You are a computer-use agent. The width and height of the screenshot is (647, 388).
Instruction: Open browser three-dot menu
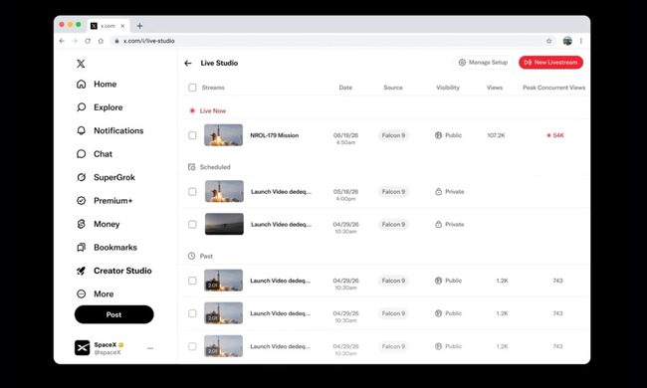[x=581, y=41]
